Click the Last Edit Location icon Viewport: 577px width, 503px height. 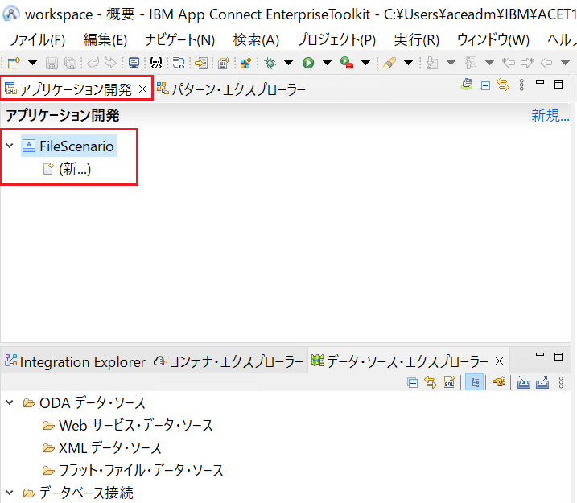(509, 63)
